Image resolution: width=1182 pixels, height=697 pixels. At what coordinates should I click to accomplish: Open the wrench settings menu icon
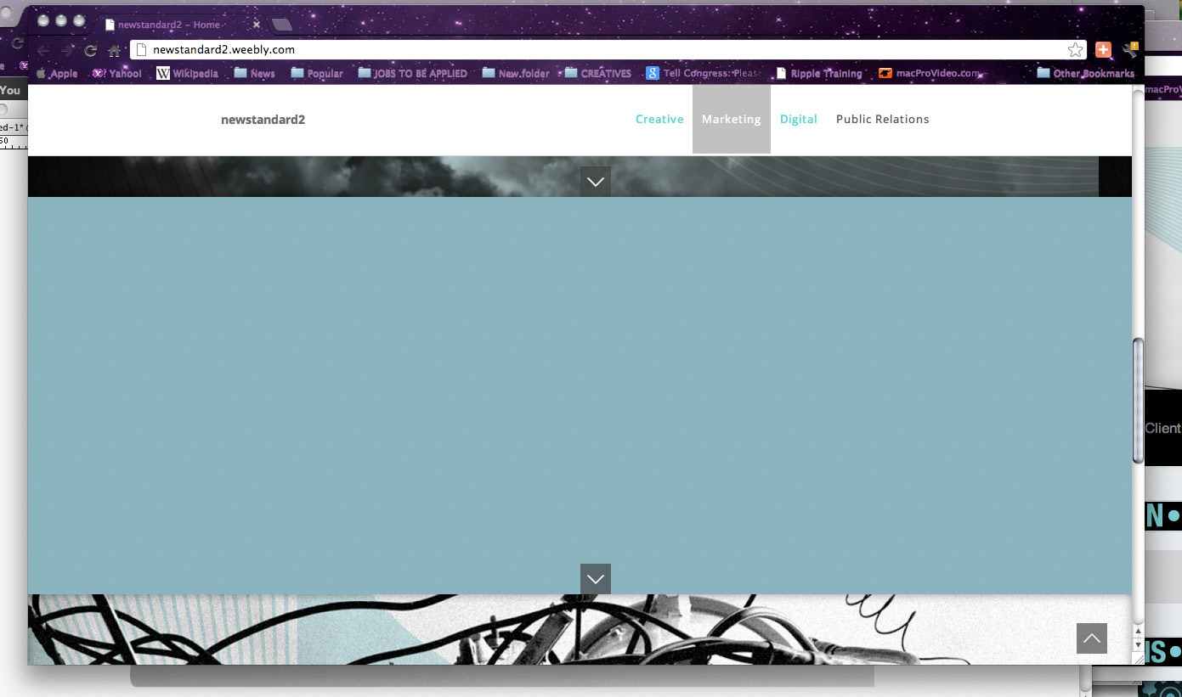pos(1129,49)
